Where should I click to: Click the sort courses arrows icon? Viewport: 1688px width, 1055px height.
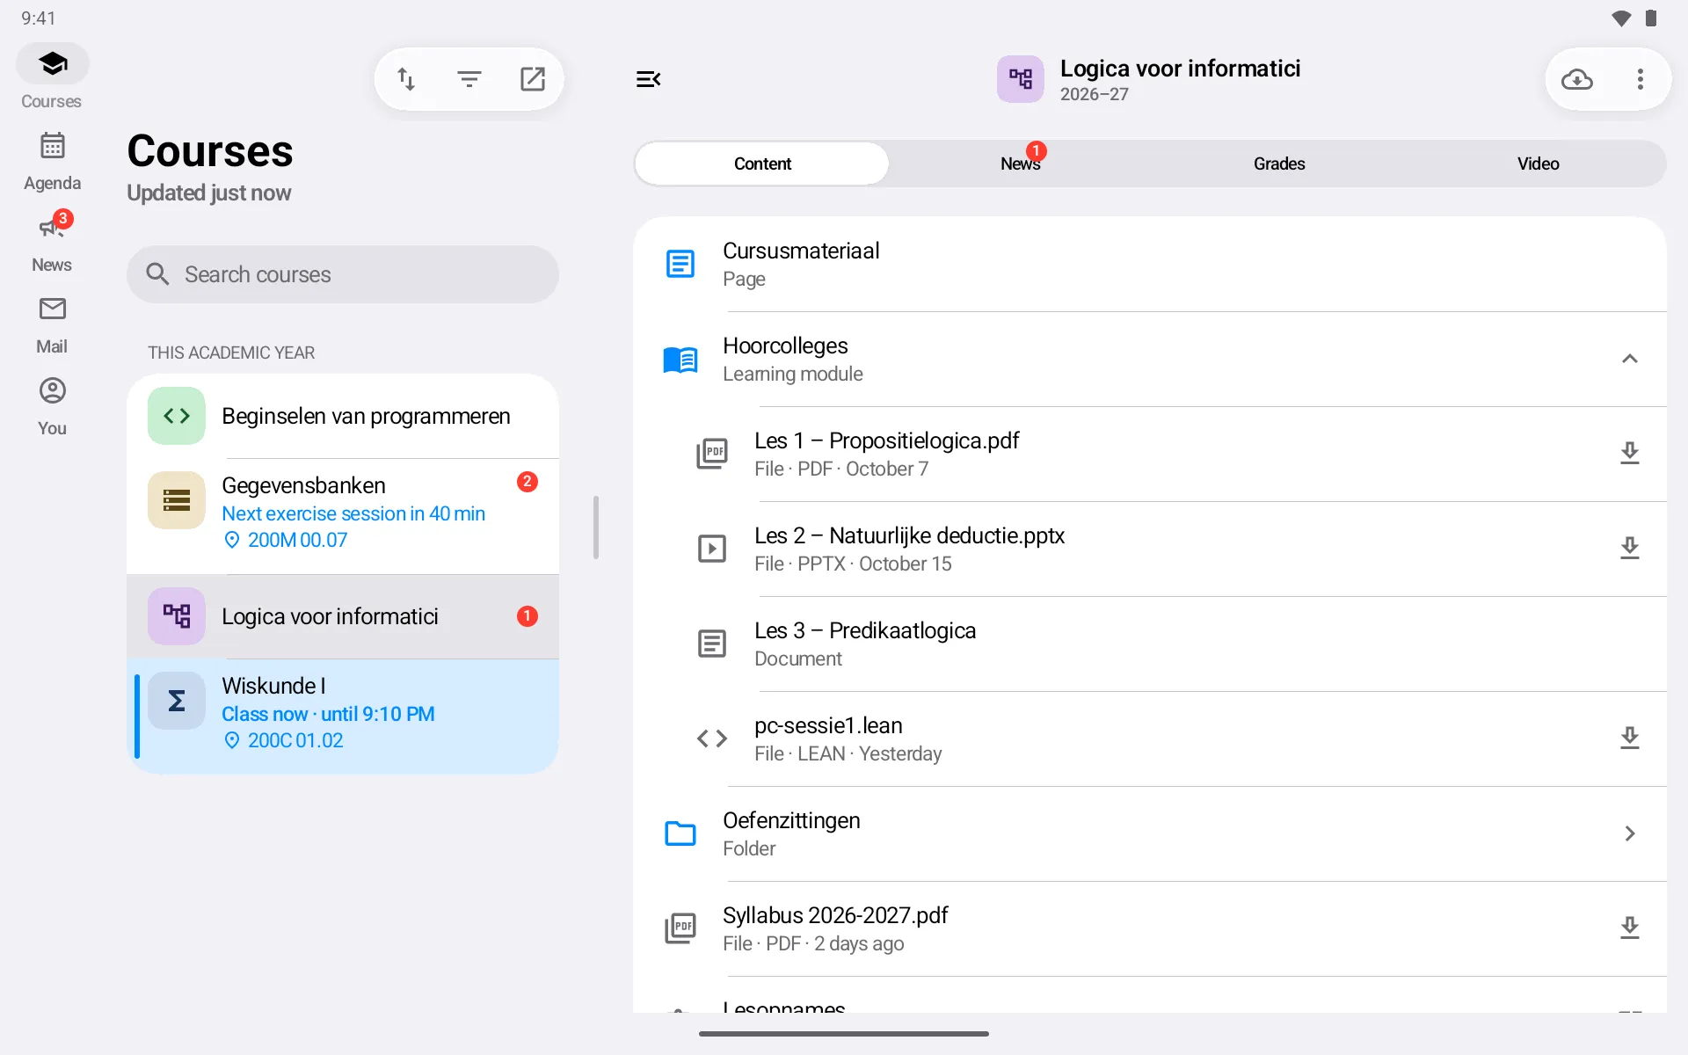(406, 79)
